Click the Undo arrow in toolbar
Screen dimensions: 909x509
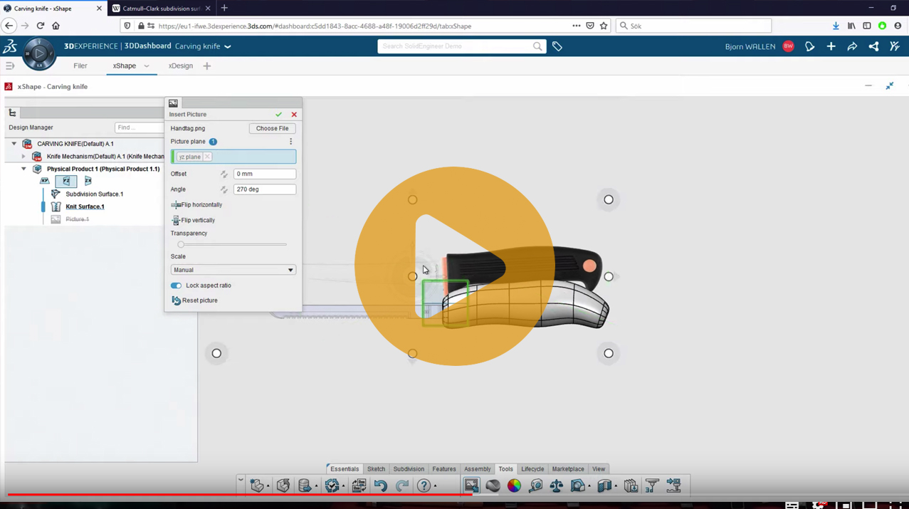click(x=381, y=486)
